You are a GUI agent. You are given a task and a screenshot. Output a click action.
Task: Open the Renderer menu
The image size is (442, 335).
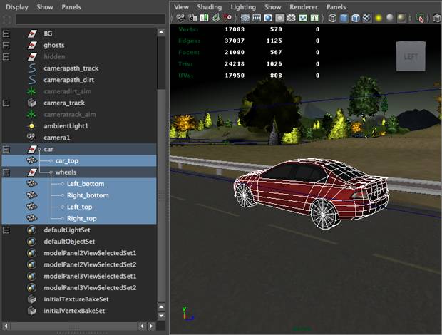(304, 7)
